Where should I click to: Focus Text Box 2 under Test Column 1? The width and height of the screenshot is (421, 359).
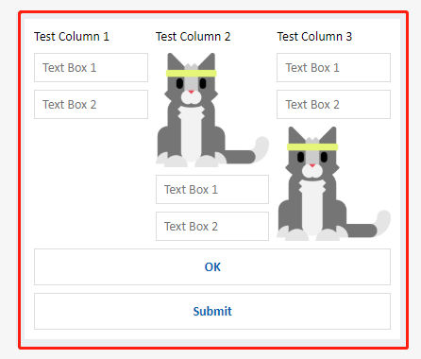(91, 105)
